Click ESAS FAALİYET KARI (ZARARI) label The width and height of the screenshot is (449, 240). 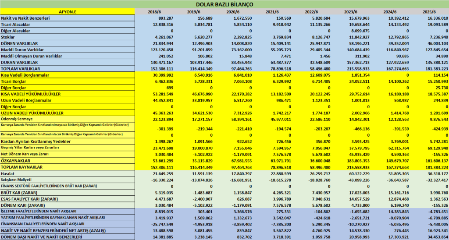click(29, 199)
